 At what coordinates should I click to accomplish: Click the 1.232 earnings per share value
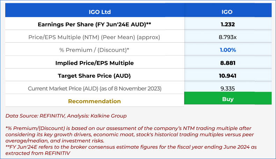227,24
